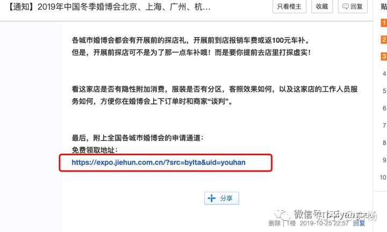This screenshot has height=232, width=387.
Task: Click the 【通知】2019年中国冬季婚博会 post title
Action: [109, 7]
